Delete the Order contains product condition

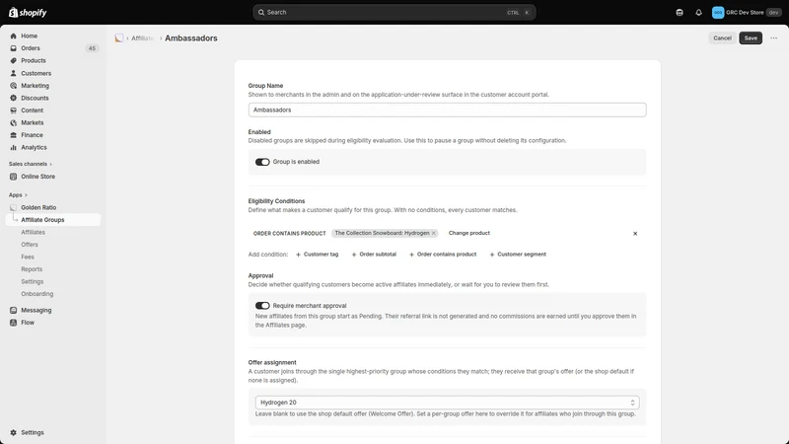[x=635, y=234]
